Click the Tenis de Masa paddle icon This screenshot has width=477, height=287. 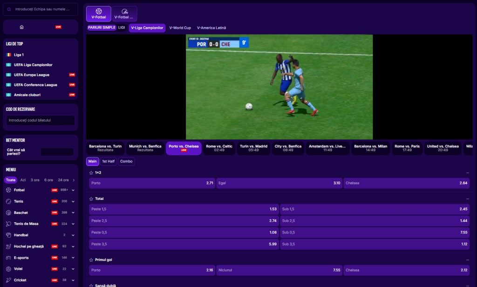pos(8,224)
